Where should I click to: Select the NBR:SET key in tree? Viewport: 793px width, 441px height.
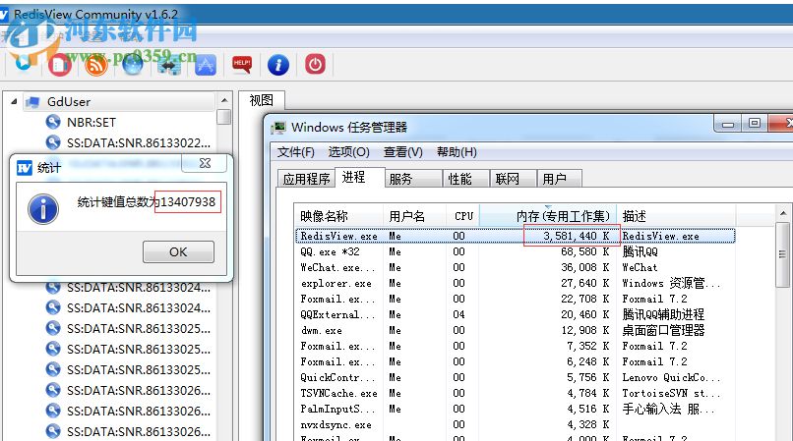point(91,122)
